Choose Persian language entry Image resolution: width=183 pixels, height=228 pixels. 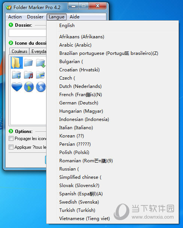(112, 144)
